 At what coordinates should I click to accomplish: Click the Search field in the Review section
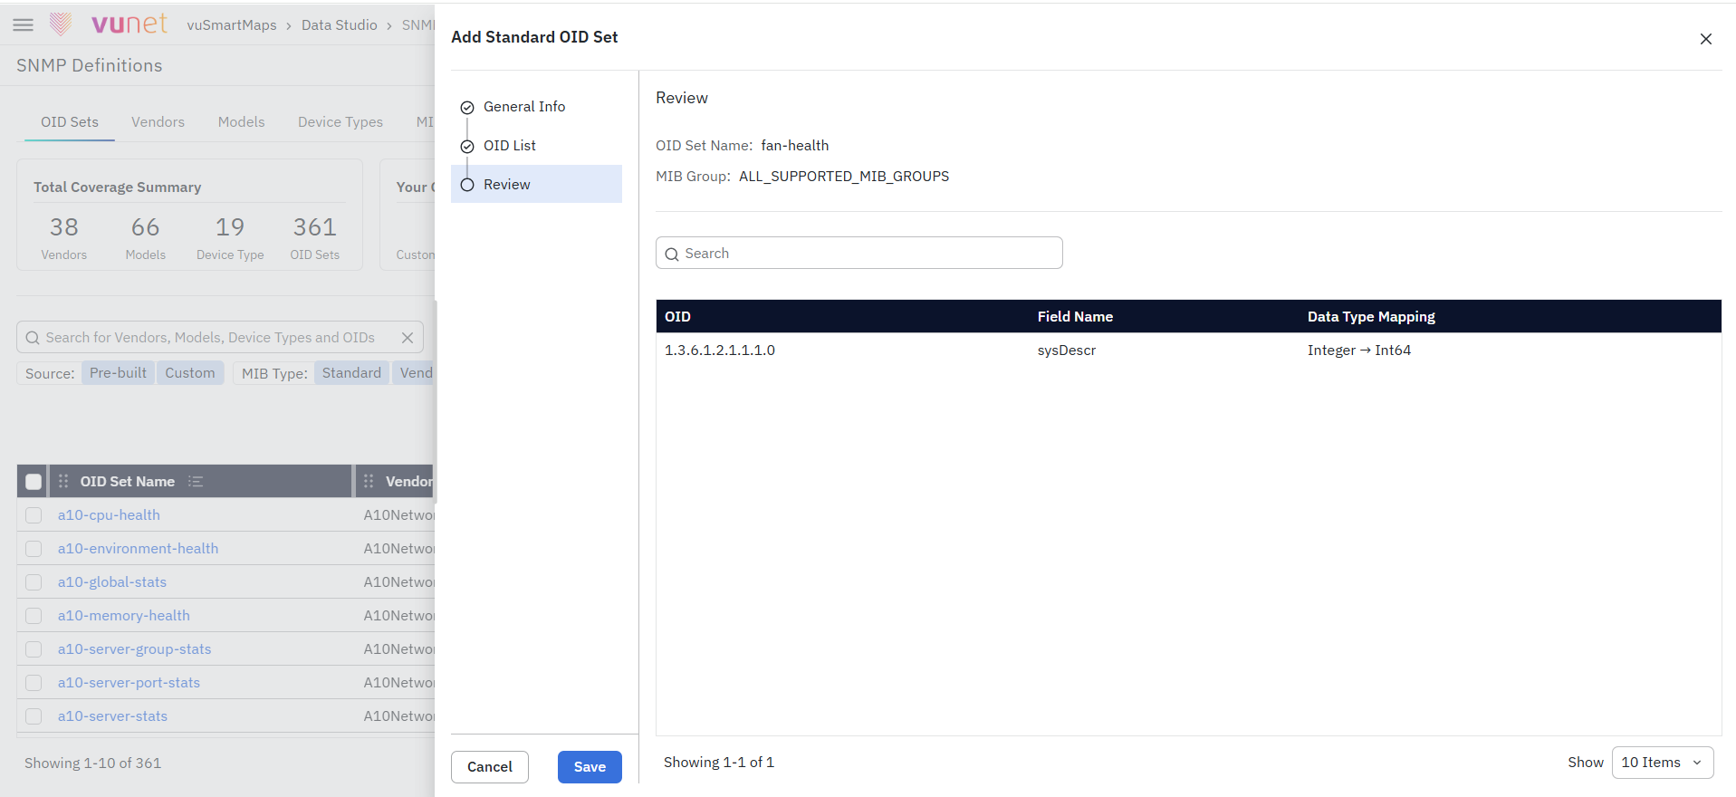pyautogui.click(x=858, y=253)
